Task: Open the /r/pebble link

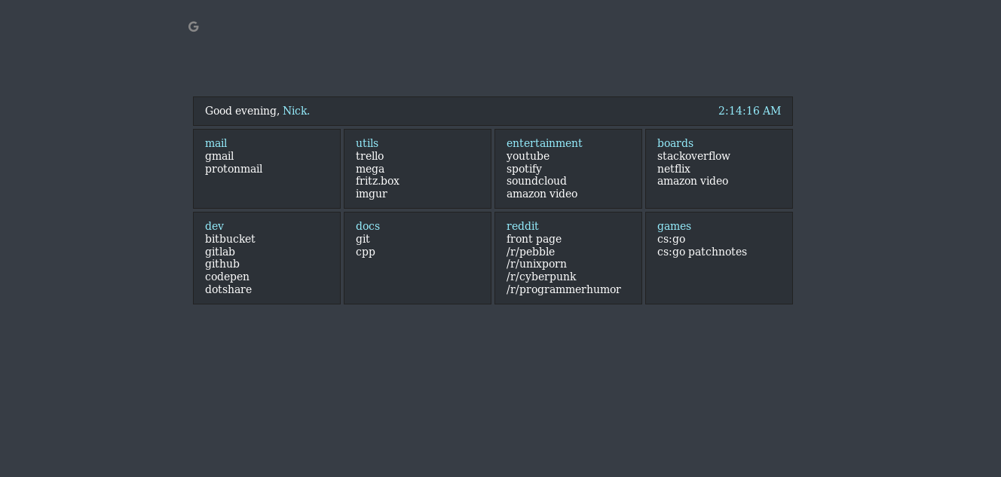Action: [531, 252]
